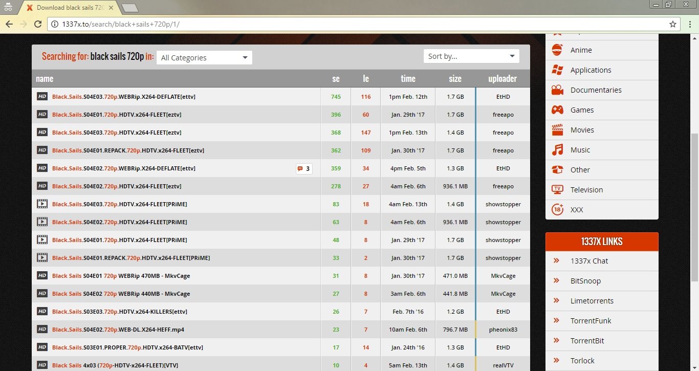This screenshot has height=371, width=699.
Task: Click the Other box icon
Action: [x=557, y=169]
